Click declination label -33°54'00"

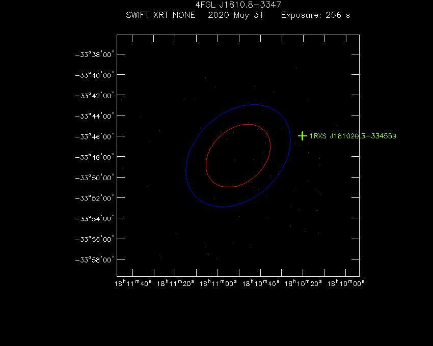click(x=95, y=219)
